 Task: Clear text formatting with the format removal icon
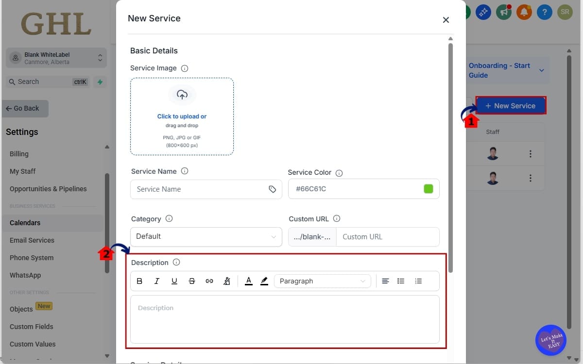tap(227, 281)
